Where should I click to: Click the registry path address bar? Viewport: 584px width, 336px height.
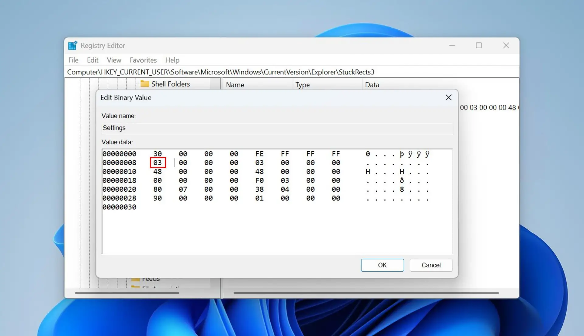point(291,72)
